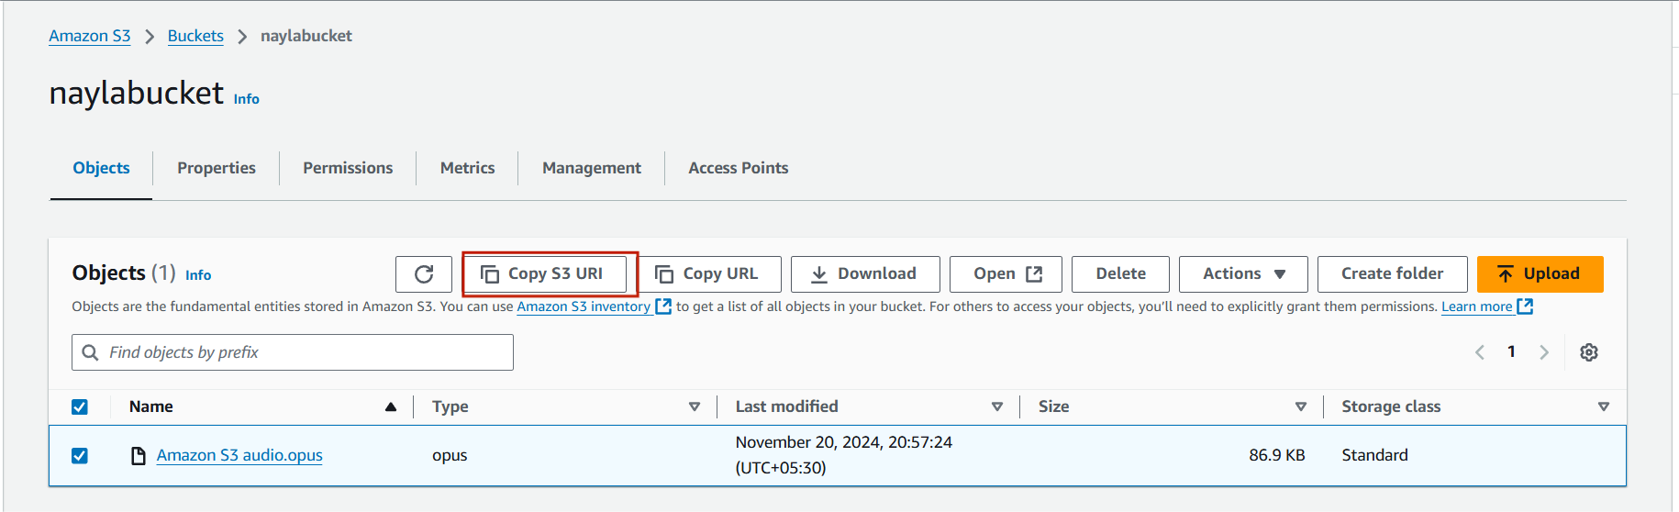This screenshot has width=1679, height=512.
Task: Open the Amazon S3 breadcrumb link
Action: pyautogui.click(x=90, y=37)
